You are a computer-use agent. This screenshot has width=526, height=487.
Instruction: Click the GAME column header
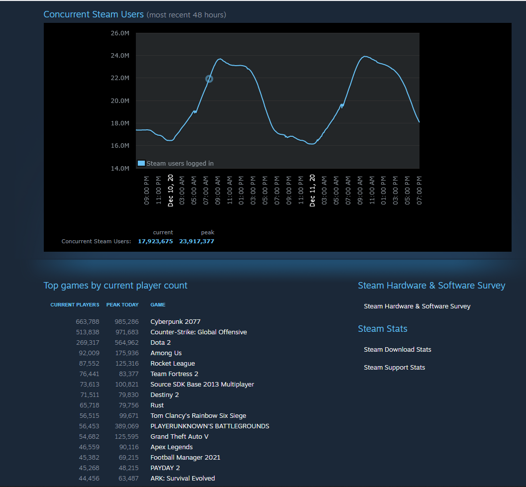pos(158,305)
